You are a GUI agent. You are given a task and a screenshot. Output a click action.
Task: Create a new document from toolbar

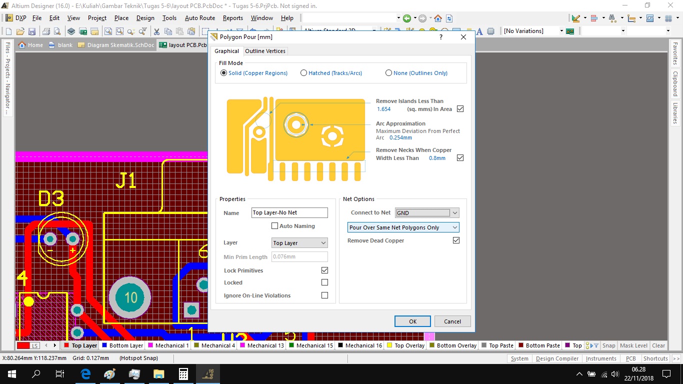click(8, 31)
